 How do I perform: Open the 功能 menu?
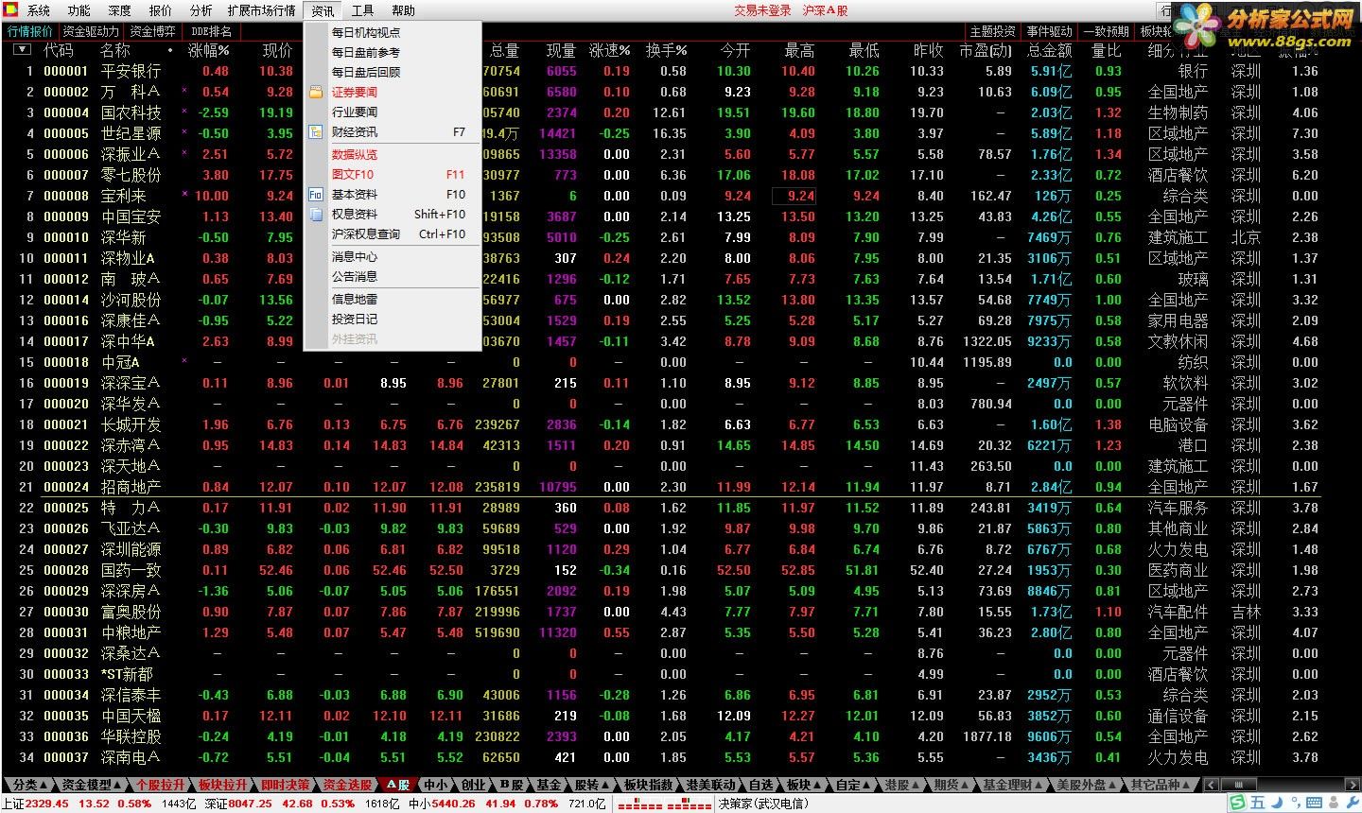pyautogui.click(x=79, y=10)
